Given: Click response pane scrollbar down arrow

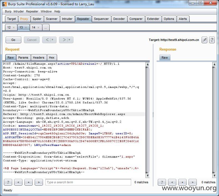Looking at the screenshot, I should click(214, 176).
